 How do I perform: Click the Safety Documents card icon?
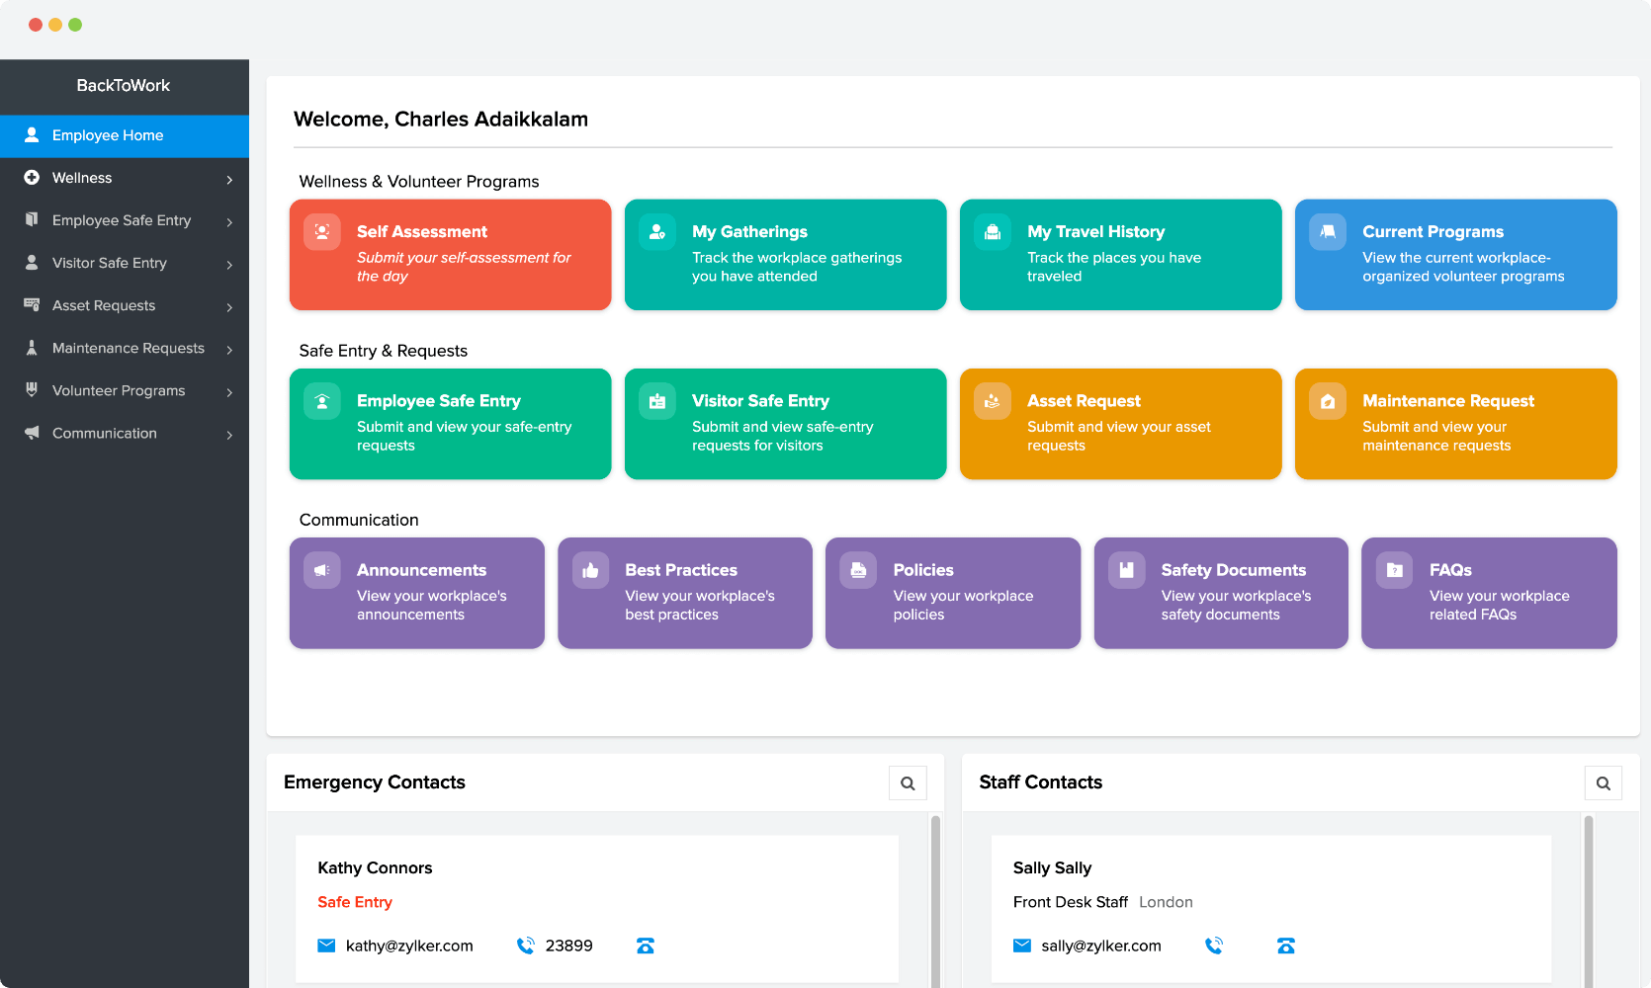1126,570
